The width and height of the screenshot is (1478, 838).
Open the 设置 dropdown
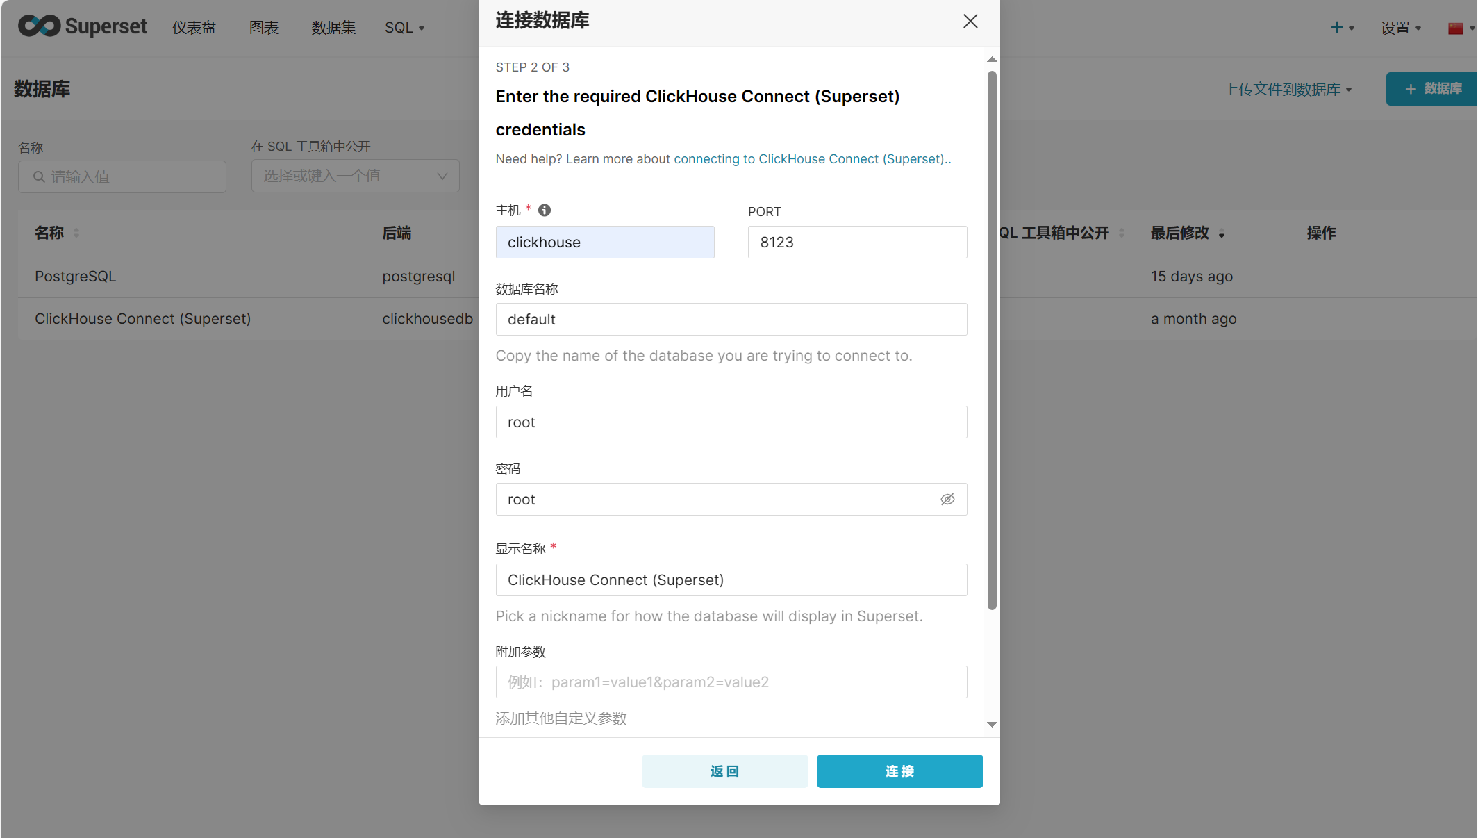[1400, 28]
